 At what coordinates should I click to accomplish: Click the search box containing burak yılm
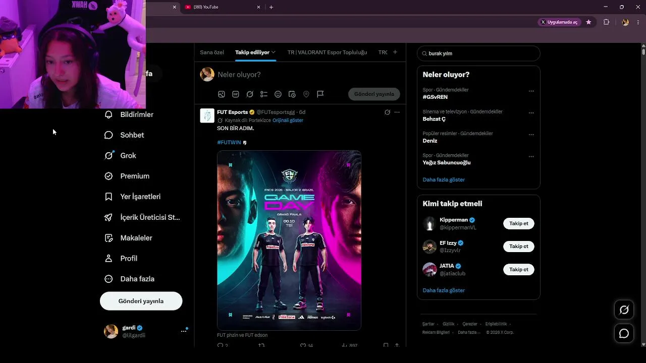[478, 53]
